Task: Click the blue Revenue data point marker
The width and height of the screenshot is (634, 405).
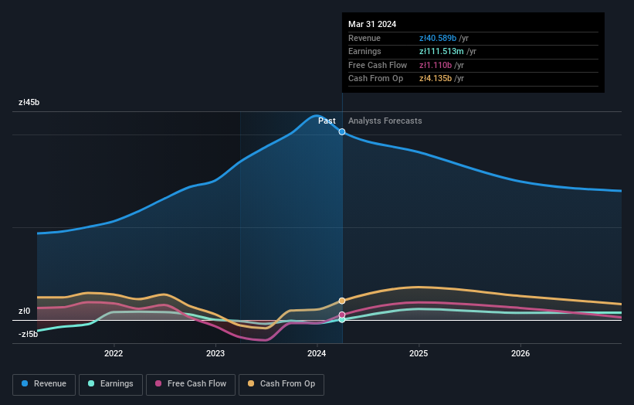Action: click(342, 132)
